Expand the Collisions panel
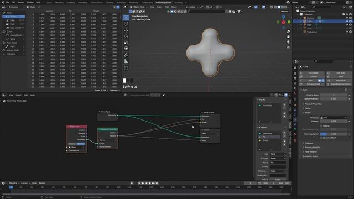354x199 pixels. pos(309,143)
